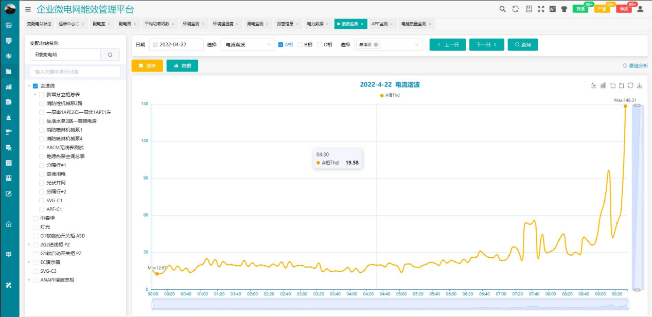Enable the C相 checkbox
Image resolution: width=652 pixels, height=317 pixels.
point(320,45)
